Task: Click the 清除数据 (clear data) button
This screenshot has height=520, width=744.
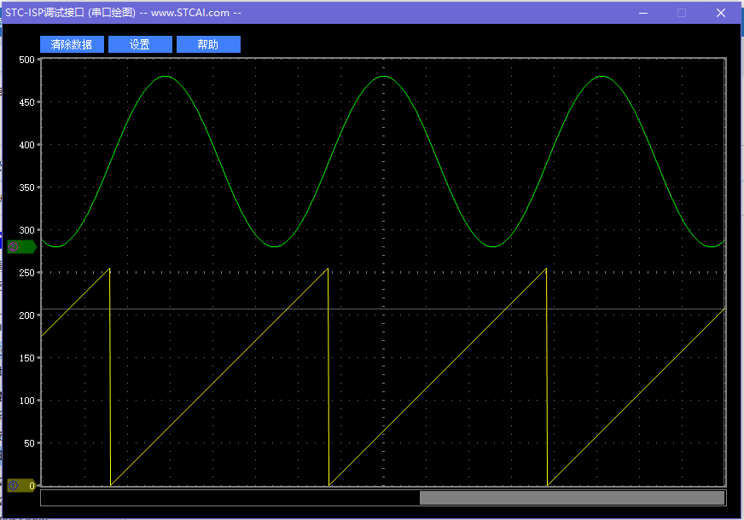Action: pos(72,44)
